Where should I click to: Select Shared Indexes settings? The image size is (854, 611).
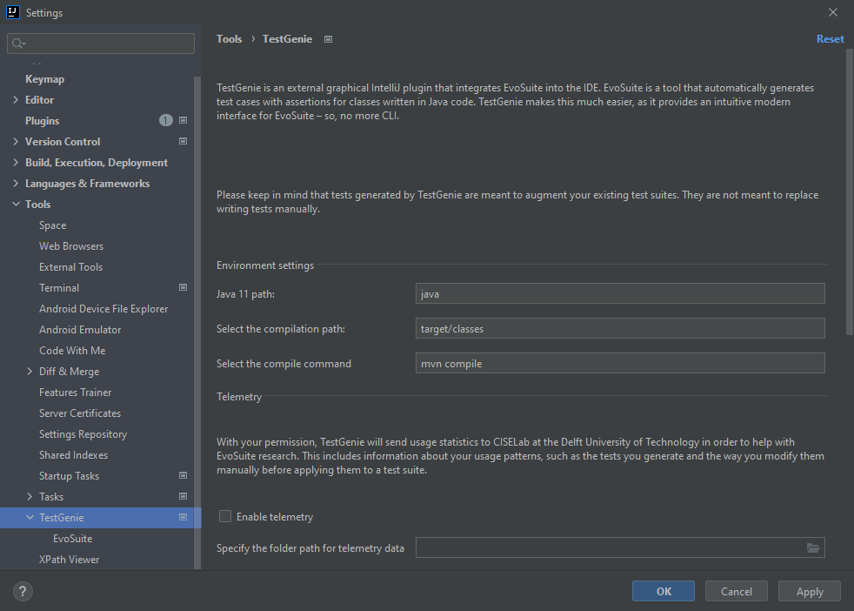[x=74, y=455]
